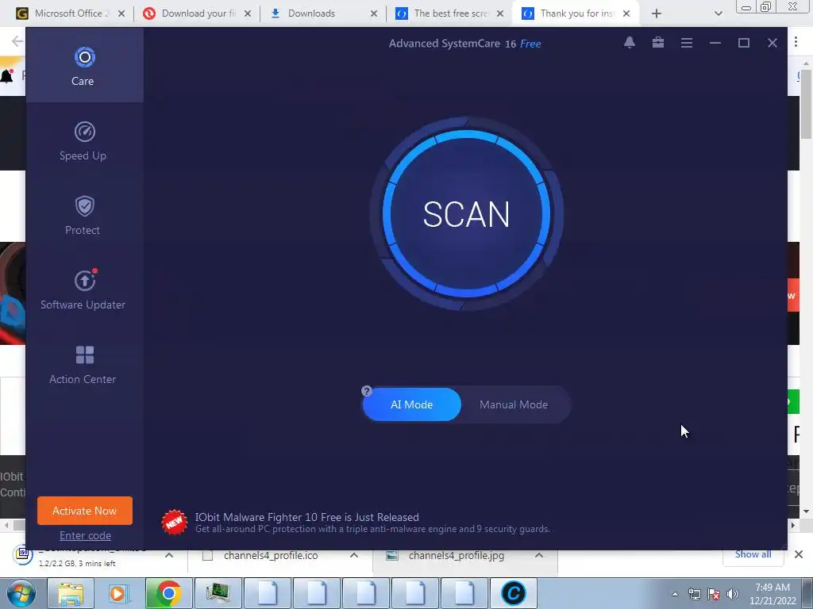Open Chrome from taskbar
The height and width of the screenshot is (609, 813).
coord(168,593)
